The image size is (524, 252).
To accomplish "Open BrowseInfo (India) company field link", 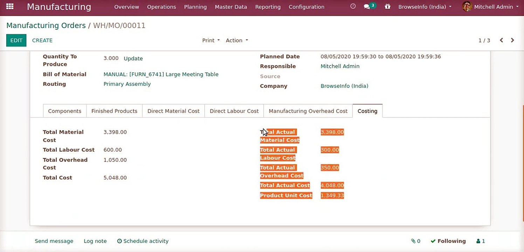I will [x=344, y=86].
